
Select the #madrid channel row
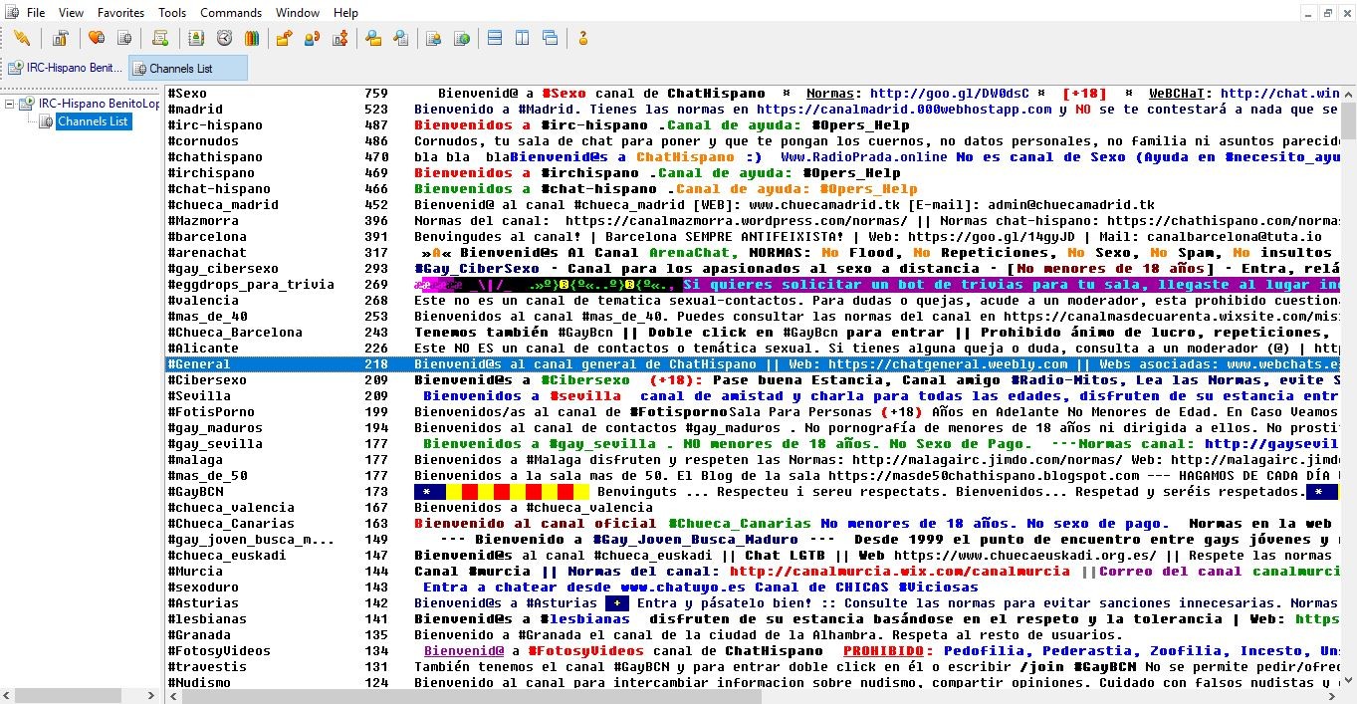pos(195,110)
